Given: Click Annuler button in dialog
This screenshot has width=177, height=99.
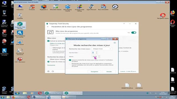Looking at the screenshot, I should [x=109, y=71].
